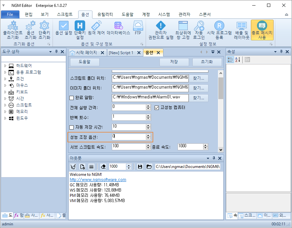Click the options scrollbar up arrow
The width and height of the screenshot is (292, 228).
(x=221, y=73)
